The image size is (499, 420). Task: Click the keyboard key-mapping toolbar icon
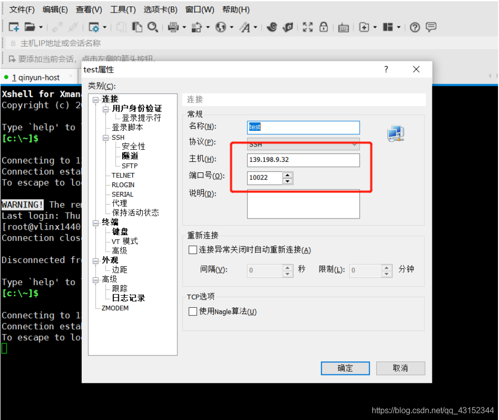(343, 28)
